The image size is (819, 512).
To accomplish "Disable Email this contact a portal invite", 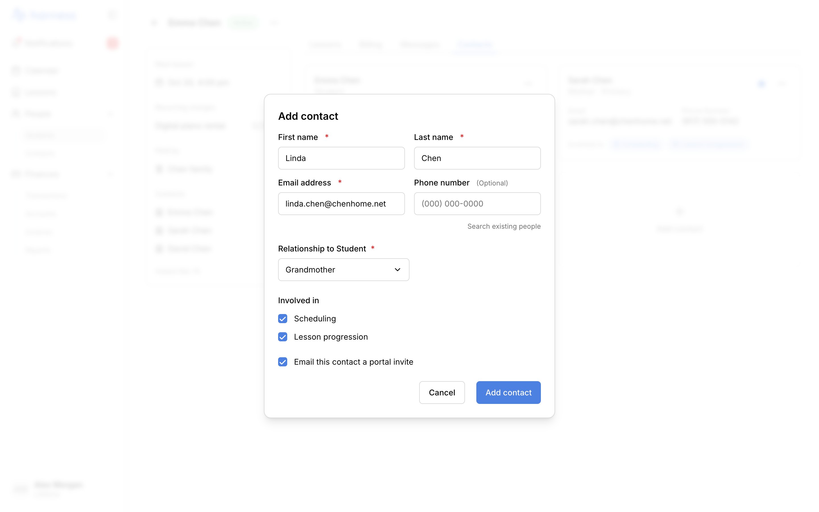I will point(283,362).
